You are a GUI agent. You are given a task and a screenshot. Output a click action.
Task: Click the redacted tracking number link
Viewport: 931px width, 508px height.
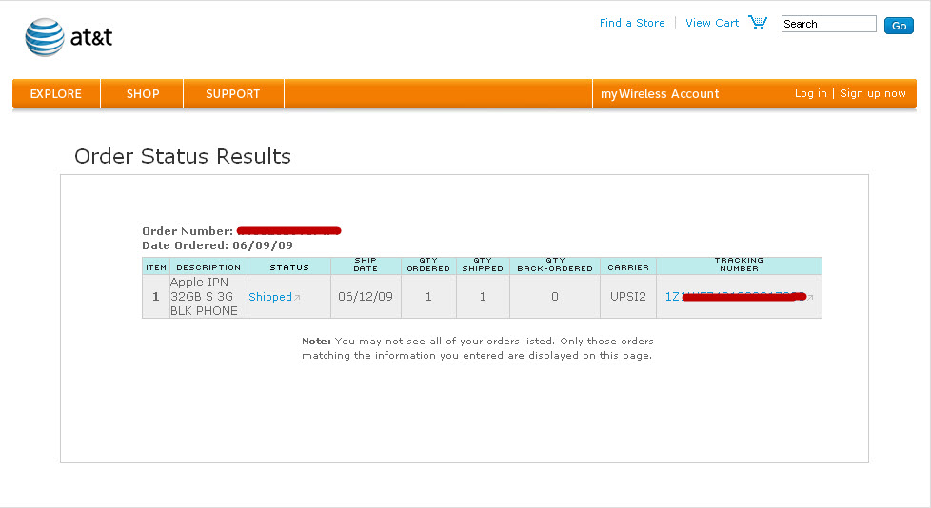coord(736,297)
